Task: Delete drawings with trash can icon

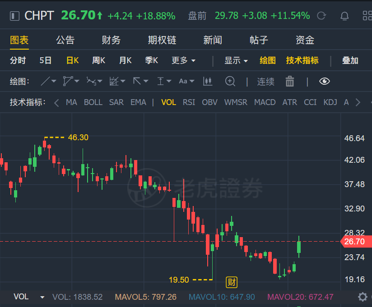Action: click(290, 81)
